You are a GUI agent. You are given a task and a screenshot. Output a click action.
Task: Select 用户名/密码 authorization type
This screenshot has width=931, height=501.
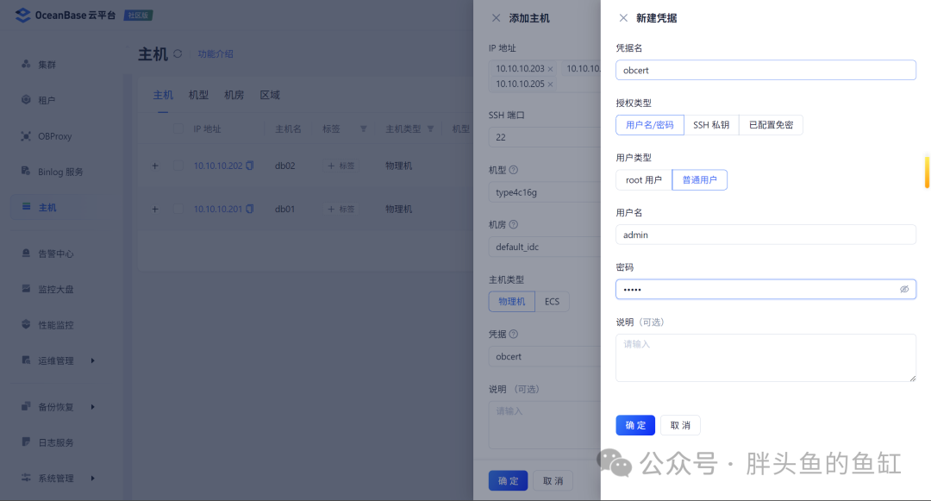[x=650, y=125]
